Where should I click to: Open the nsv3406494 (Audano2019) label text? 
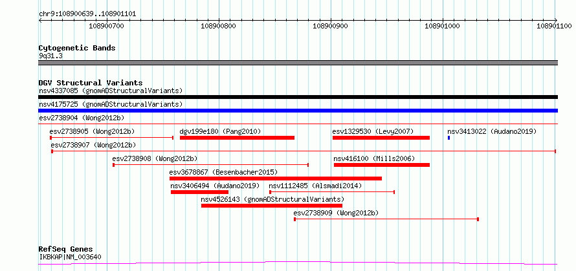215,186
